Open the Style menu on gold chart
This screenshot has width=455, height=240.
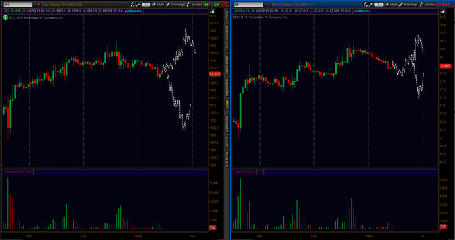click(x=158, y=5)
